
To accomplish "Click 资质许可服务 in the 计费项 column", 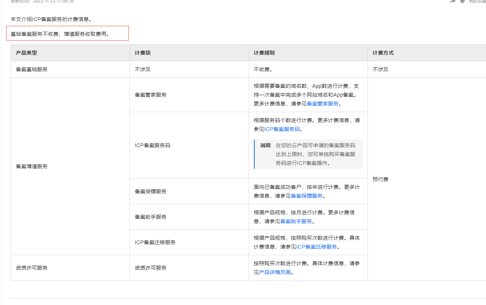I will pyautogui.click(x=189, y=268).
